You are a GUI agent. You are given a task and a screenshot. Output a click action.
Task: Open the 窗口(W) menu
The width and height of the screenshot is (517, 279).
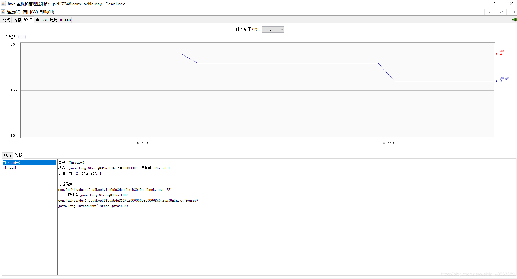(x=30, y=12)
